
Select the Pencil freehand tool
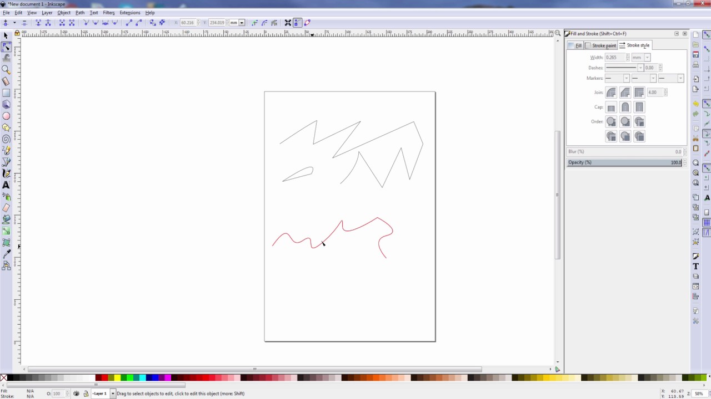click(6, 151)
